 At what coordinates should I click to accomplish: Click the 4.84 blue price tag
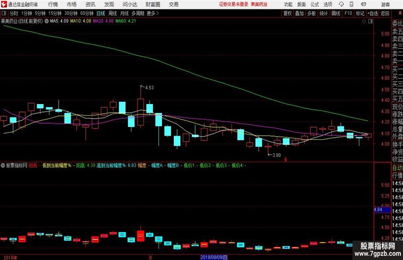(382, 210)
